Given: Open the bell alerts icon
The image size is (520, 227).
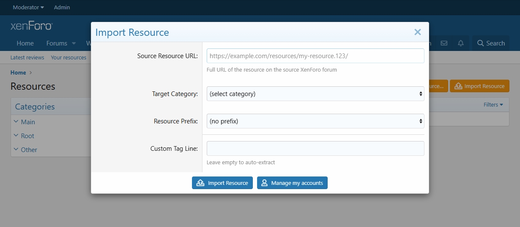Looking at the screenshot, I should [x=461, y=43].
